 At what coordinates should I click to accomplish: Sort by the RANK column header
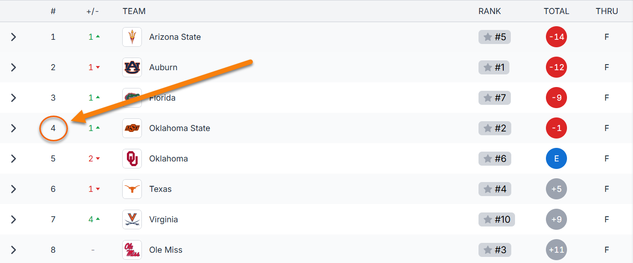coord(490,11)
